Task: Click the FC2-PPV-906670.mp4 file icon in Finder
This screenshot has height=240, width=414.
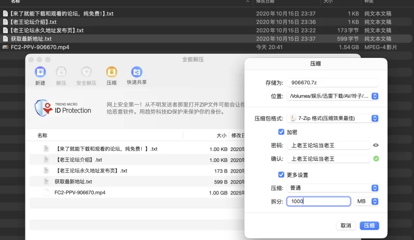Action: pos(6,47)
